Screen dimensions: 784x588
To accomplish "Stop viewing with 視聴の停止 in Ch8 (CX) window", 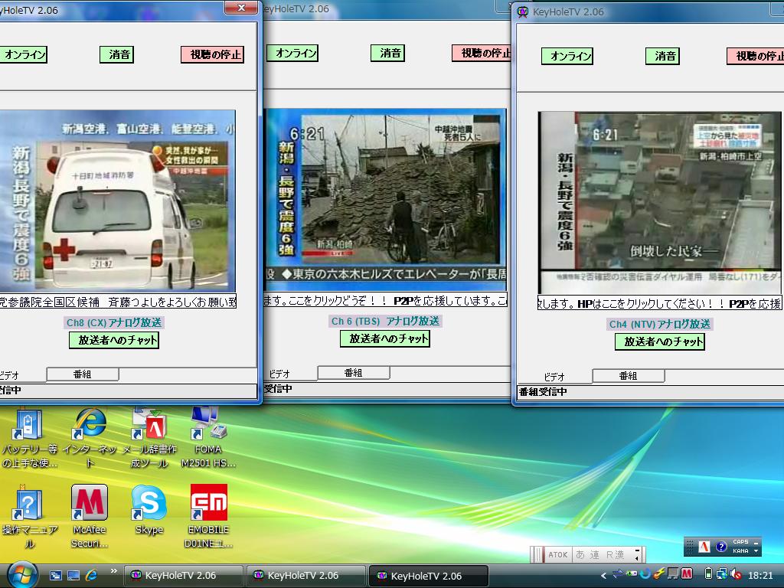I will [213, 54].
